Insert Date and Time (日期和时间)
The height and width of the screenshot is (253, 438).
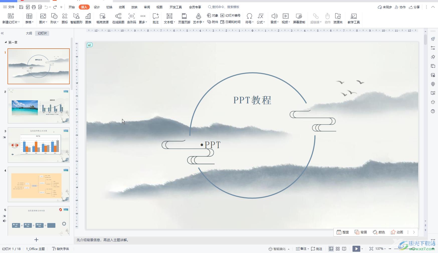(230, 22)
